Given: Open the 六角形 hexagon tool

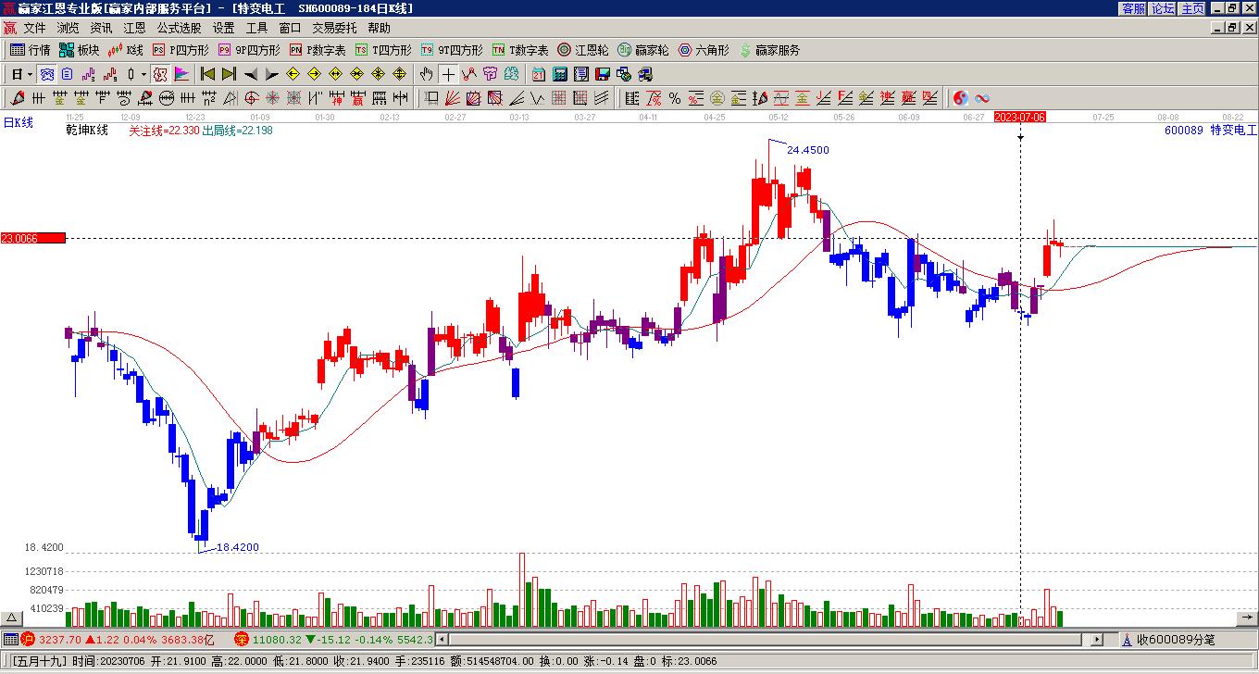Looking at the screenshot, I should pos(704,50).
